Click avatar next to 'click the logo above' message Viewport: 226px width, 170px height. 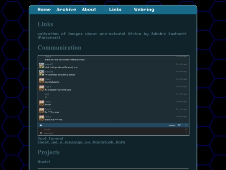(42, 65)
